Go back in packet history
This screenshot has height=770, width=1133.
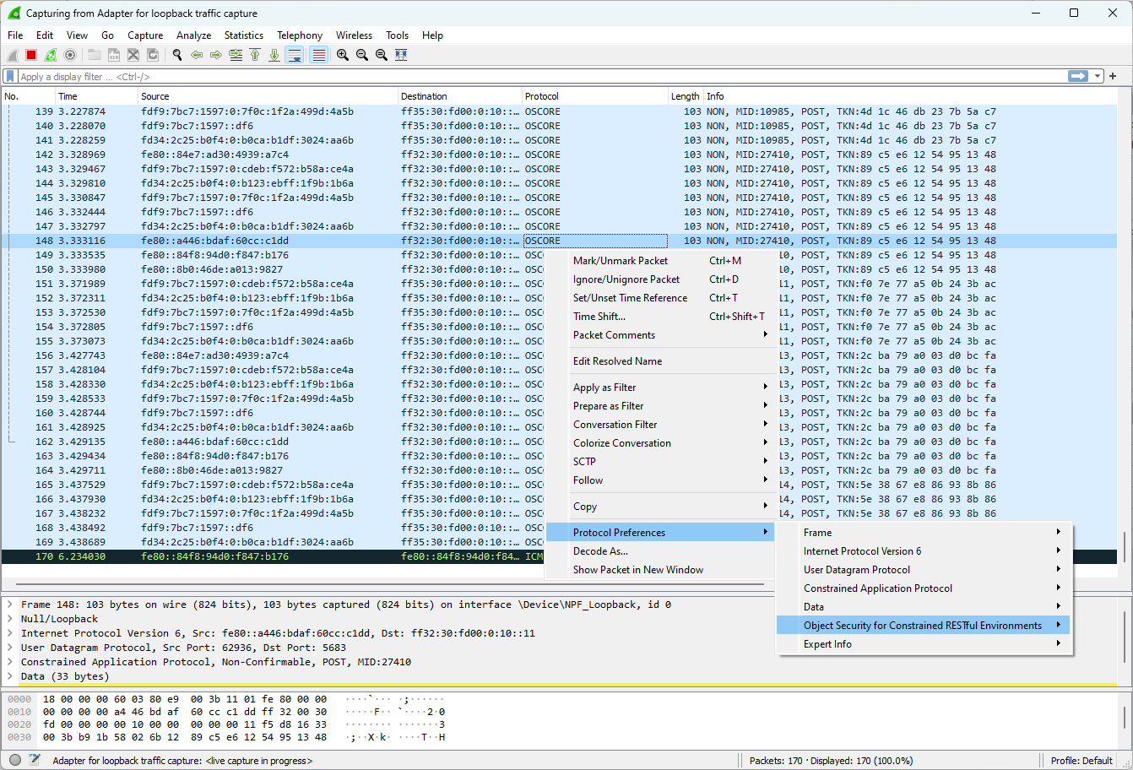pos(197,55)
